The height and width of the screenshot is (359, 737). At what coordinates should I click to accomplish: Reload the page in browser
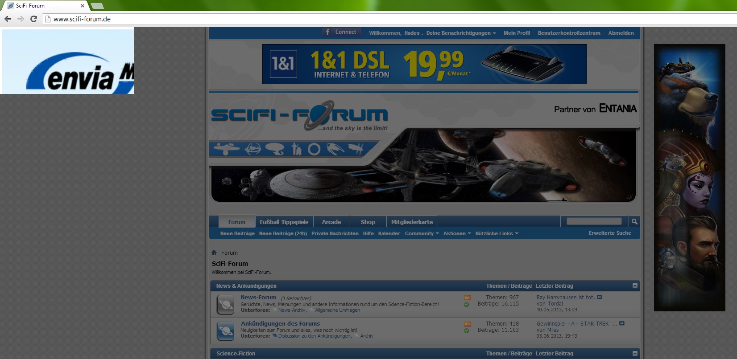[33, 19]
